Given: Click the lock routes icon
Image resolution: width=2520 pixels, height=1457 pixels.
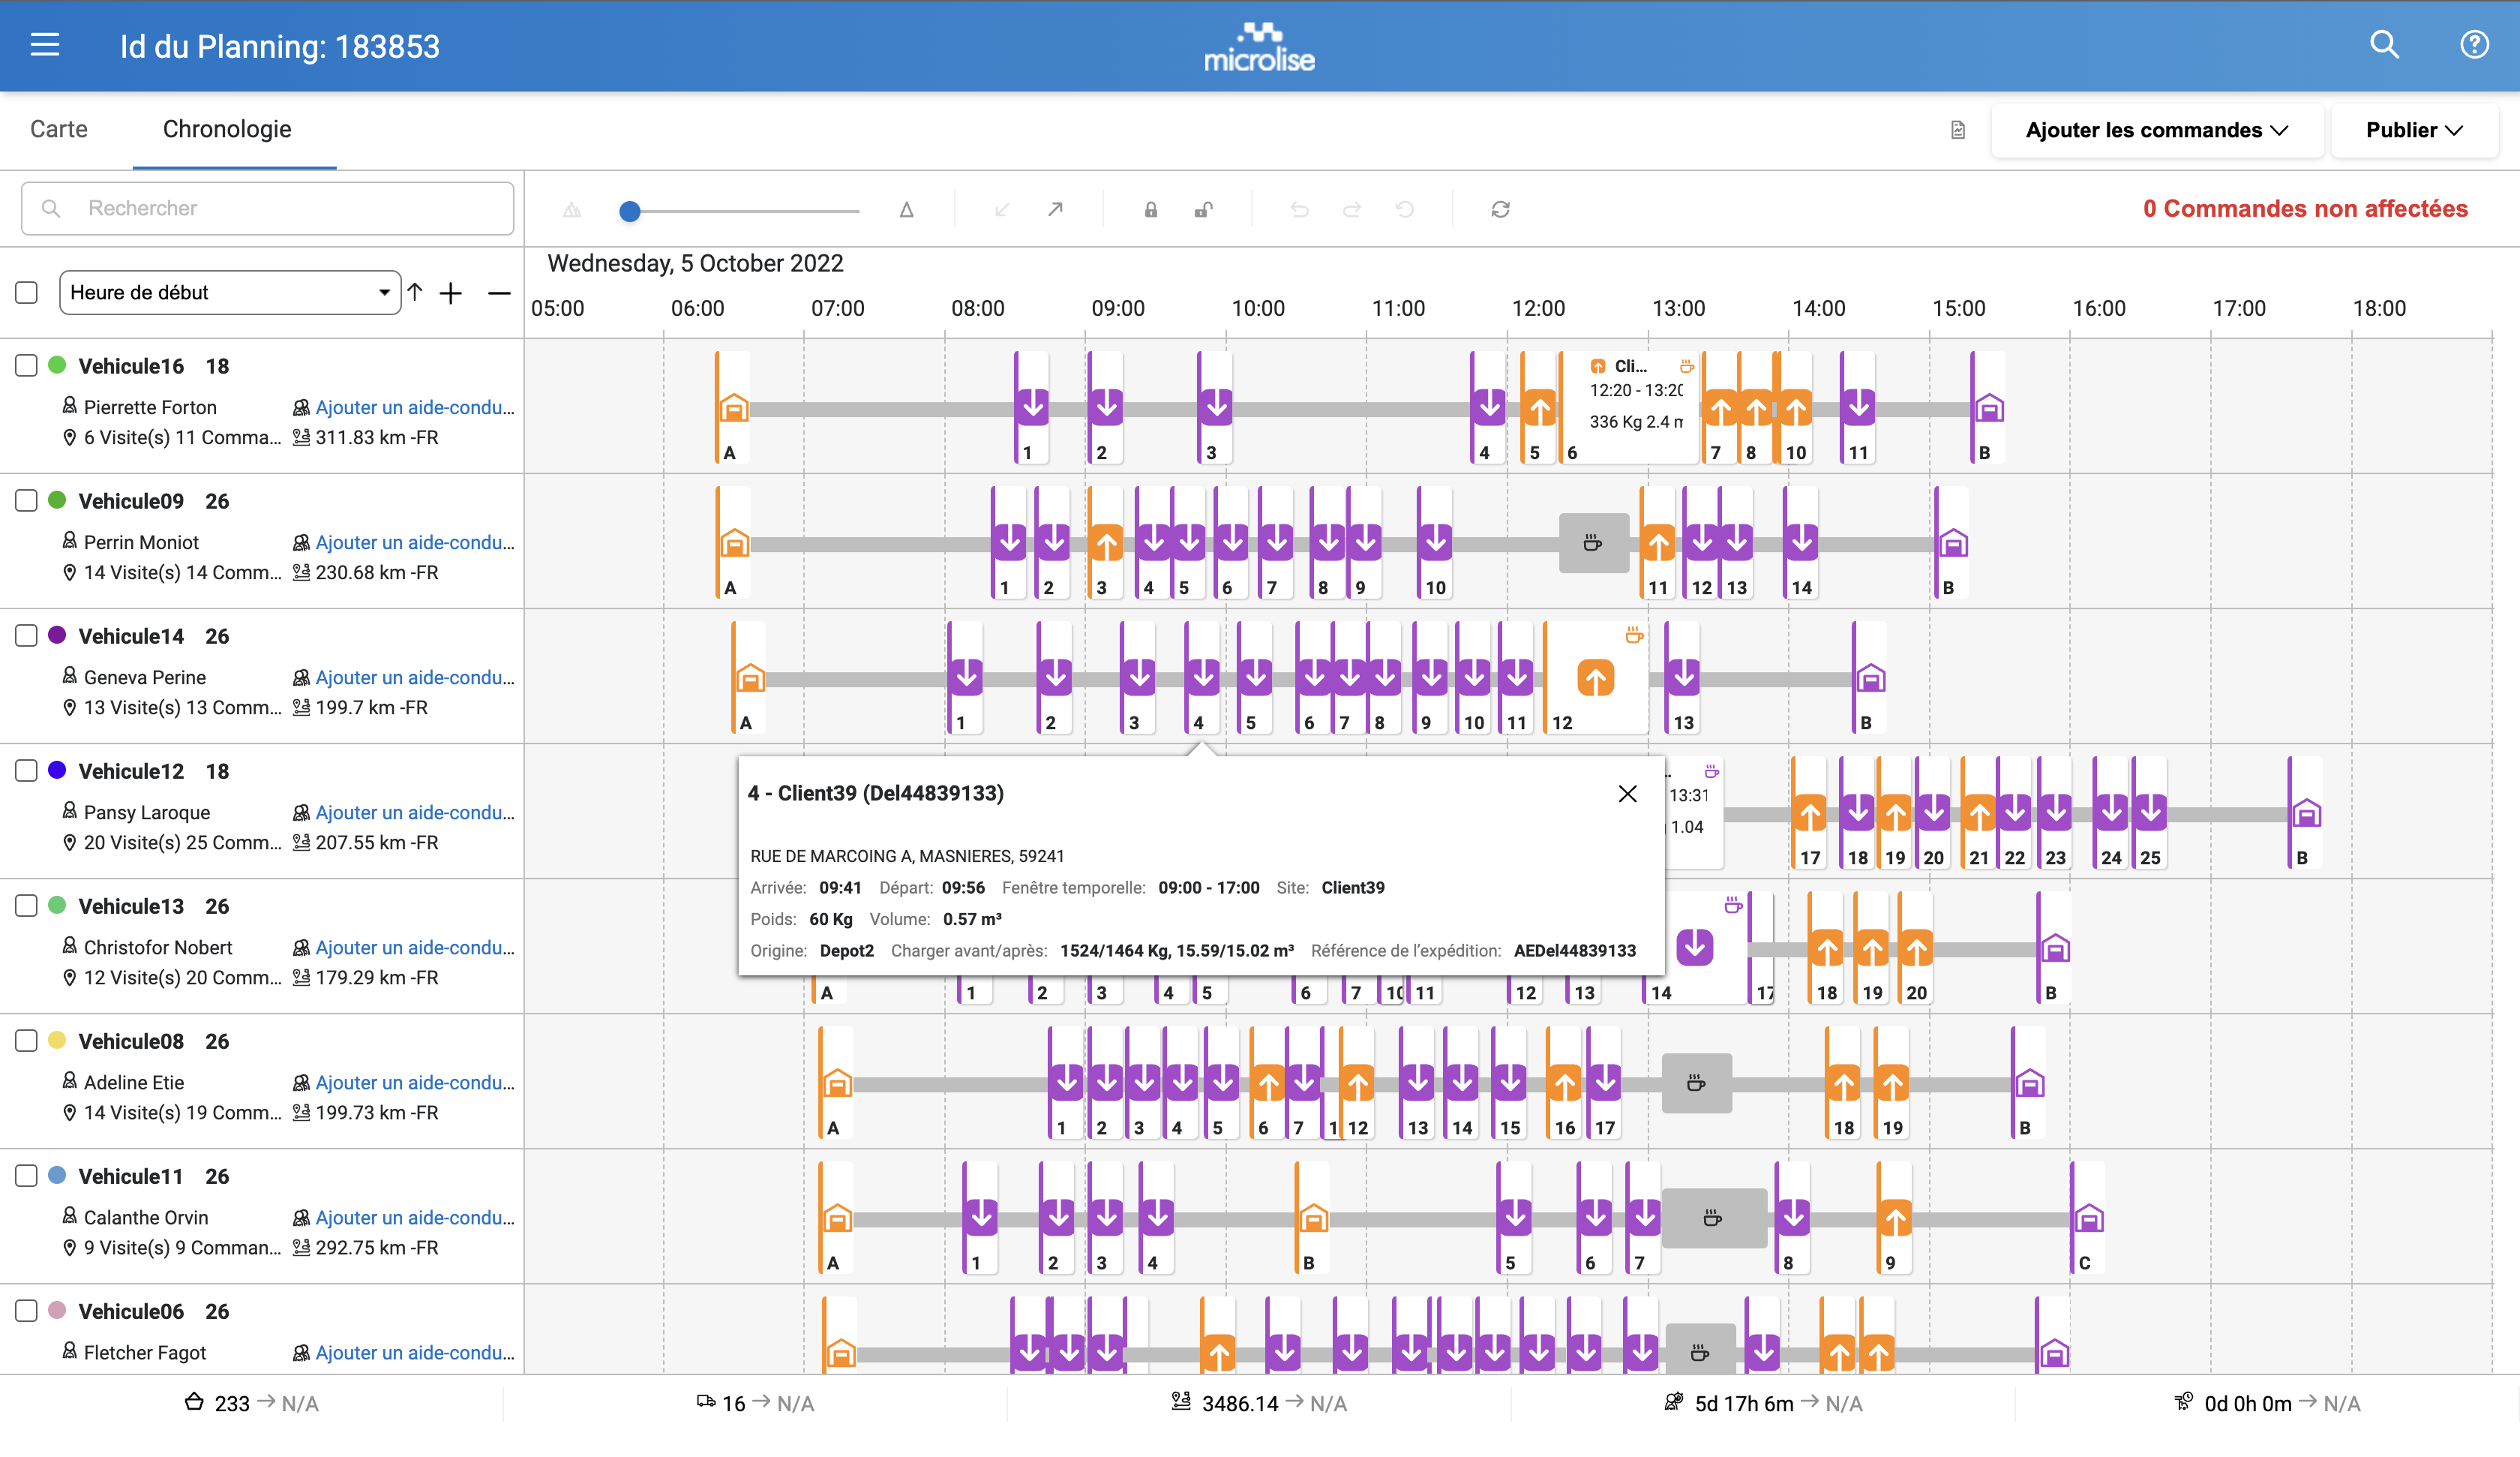Looking at the screenshot, I should (x=1151, y=209).
